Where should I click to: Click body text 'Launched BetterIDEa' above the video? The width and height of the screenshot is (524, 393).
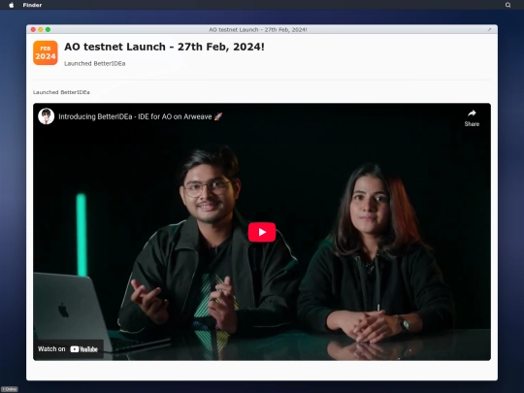pyautogui.click(x=61, y=92)
